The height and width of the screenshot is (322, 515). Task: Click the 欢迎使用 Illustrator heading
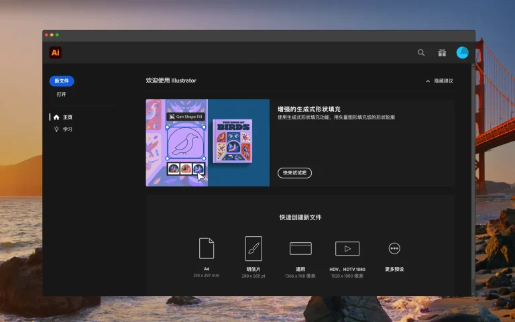point(171,80)
